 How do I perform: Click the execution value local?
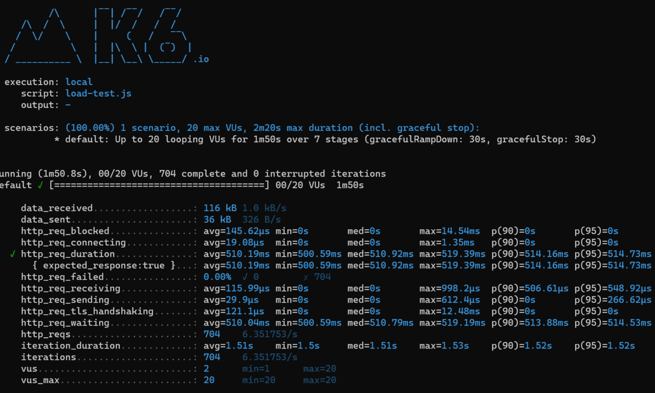[79, 82]
